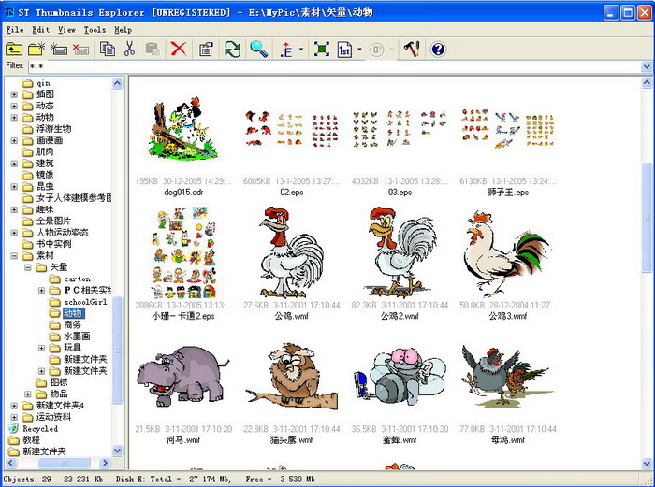This screenshot has height=487, width=655.
Task: Open the Properties toolbar icon
Action: (x=206, y=50)
